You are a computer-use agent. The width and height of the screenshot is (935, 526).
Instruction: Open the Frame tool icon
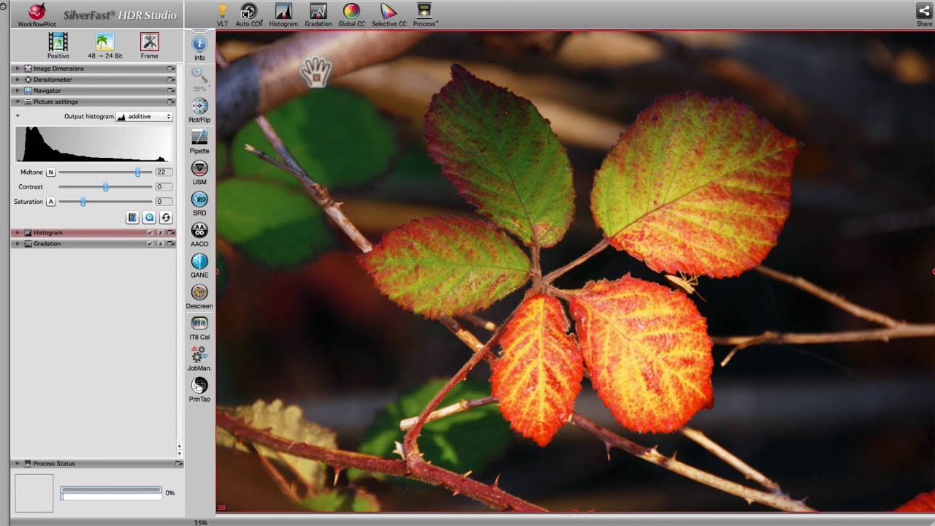(150, 42)
